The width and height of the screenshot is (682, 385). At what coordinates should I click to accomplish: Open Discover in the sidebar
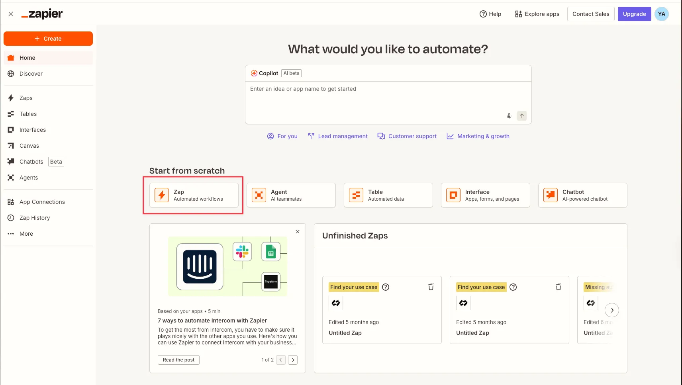click(x=48, y=74)
